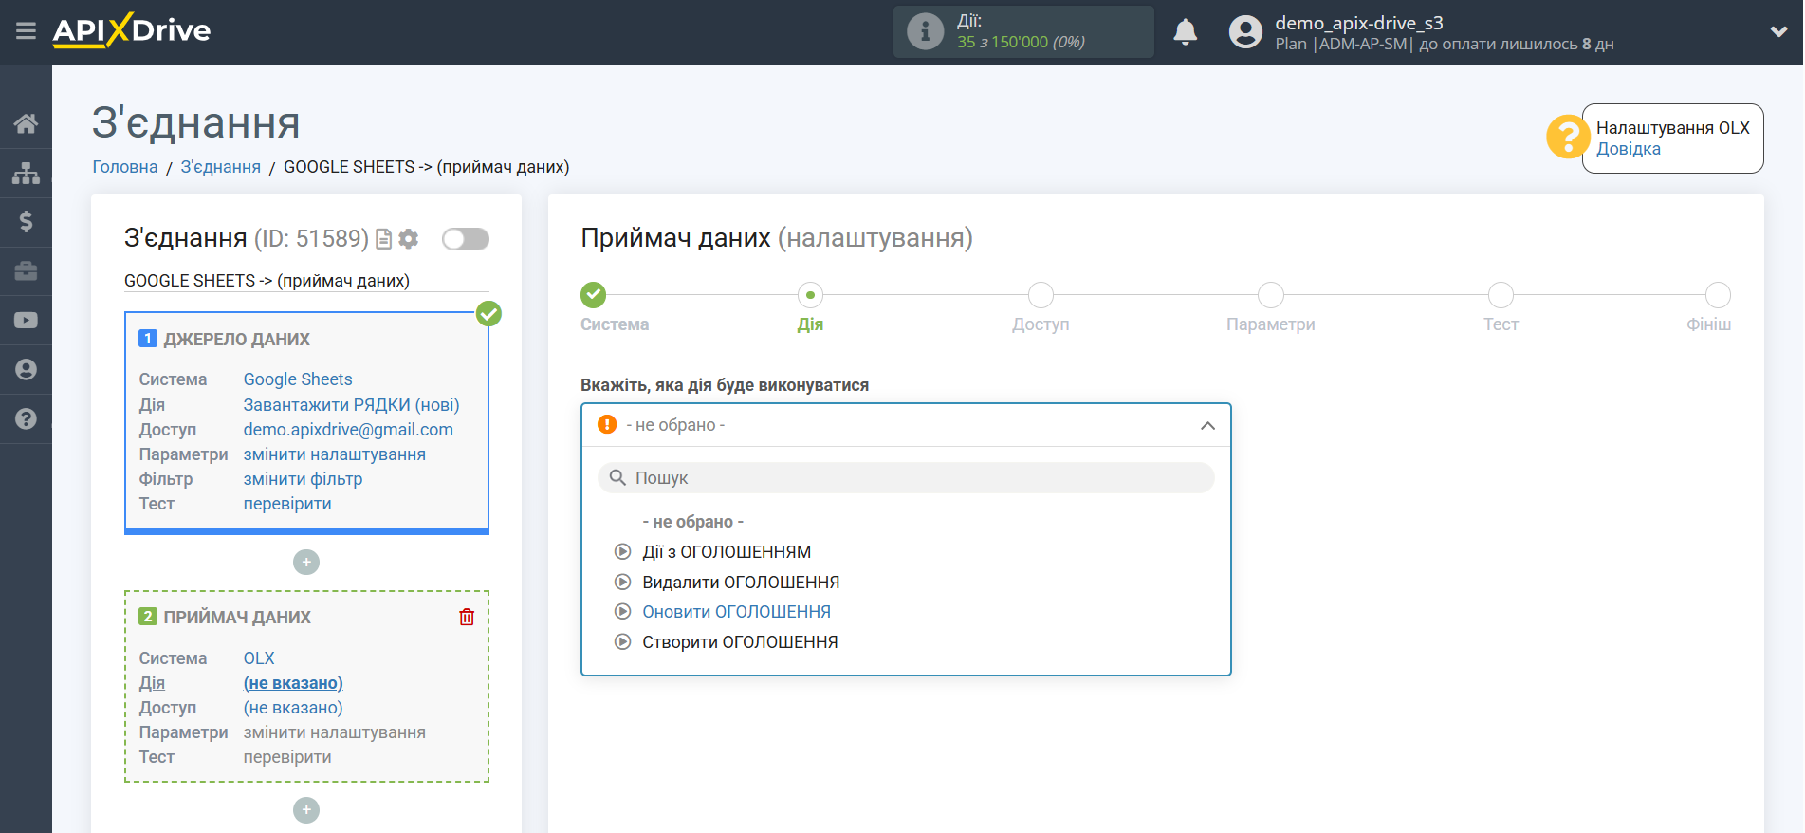Open the hamburger menu

26,31
